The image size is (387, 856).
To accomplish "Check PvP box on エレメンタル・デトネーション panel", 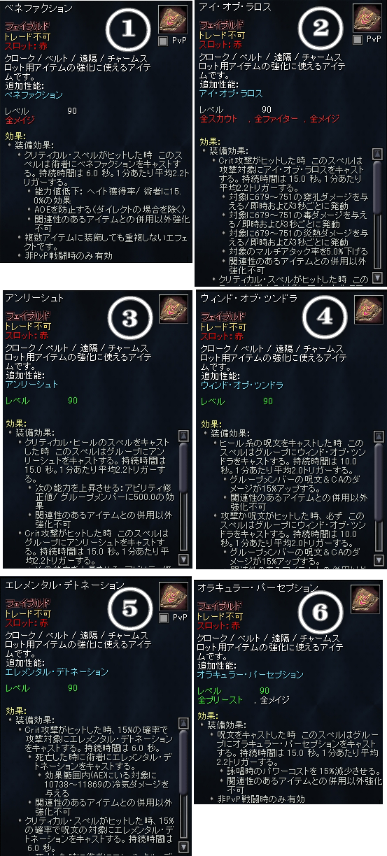I will click(164, 619).
